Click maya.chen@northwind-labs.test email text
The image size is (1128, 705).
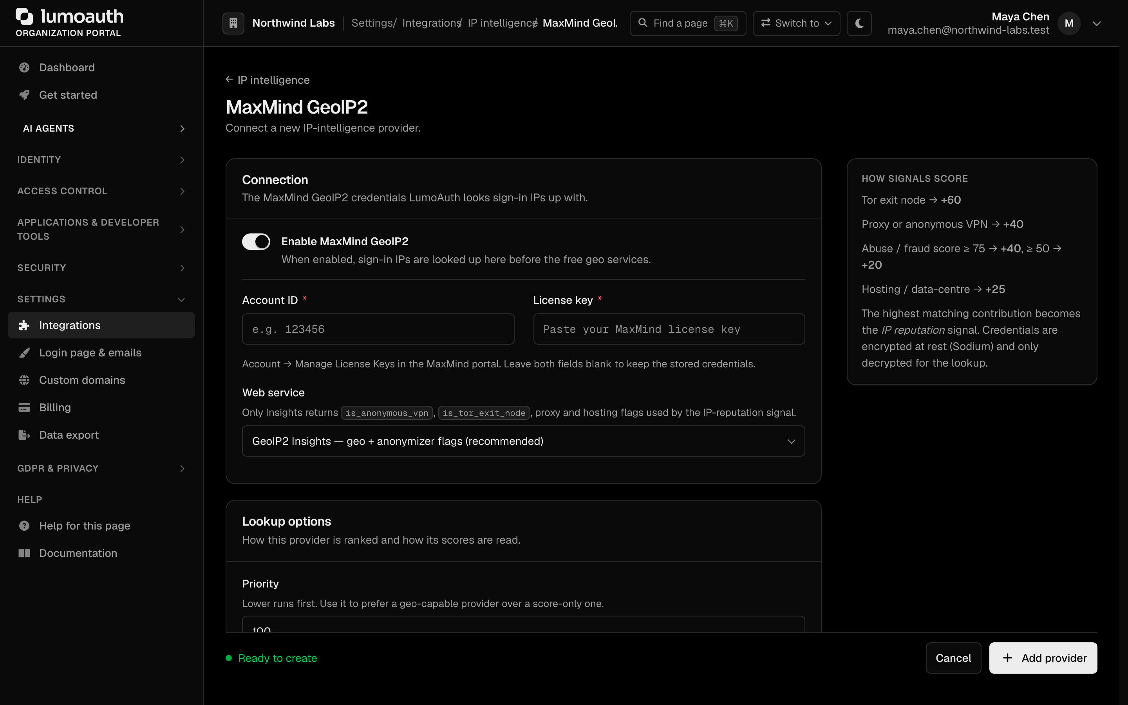pyautogui.click(x=968, y=30)
